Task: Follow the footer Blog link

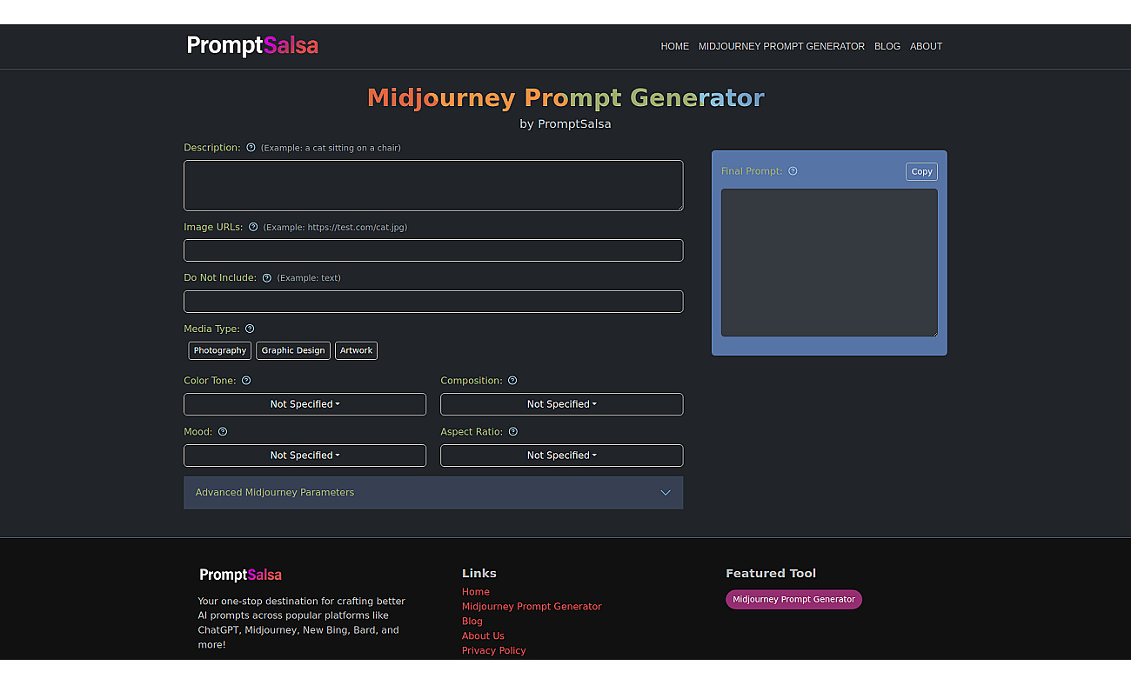Action: 472,622
